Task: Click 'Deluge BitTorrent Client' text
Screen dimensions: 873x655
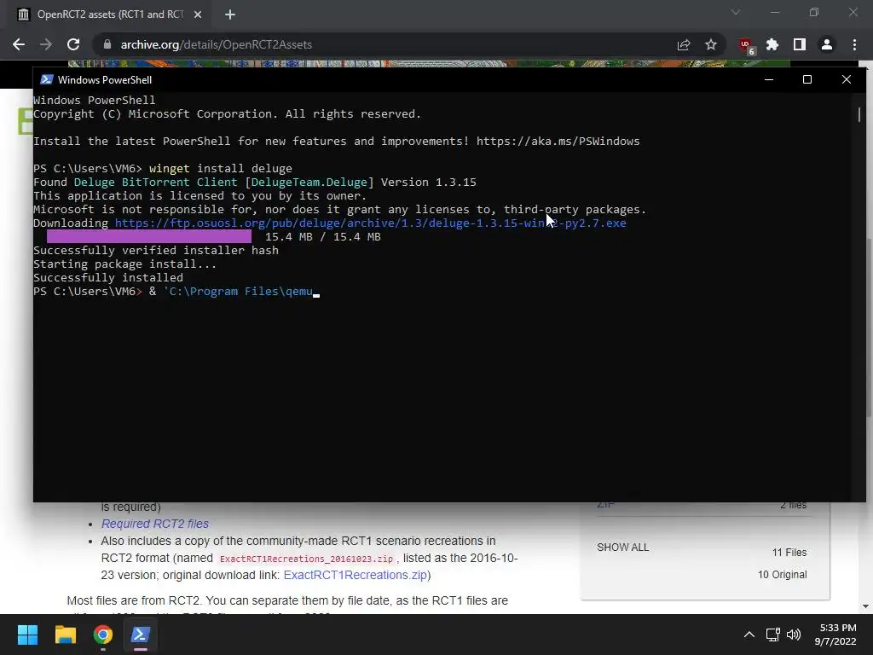Action: pyautogui.click(x=156, y=183)
